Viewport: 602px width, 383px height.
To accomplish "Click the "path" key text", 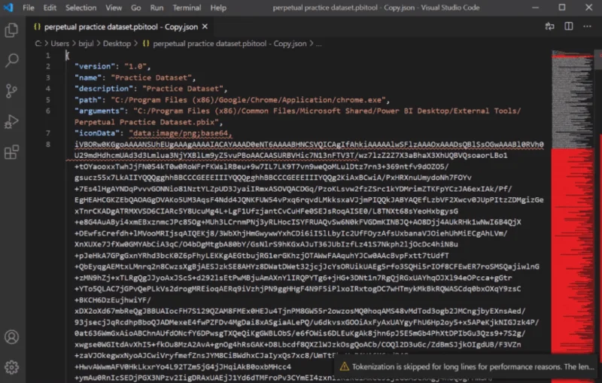I will coord(88,100).
